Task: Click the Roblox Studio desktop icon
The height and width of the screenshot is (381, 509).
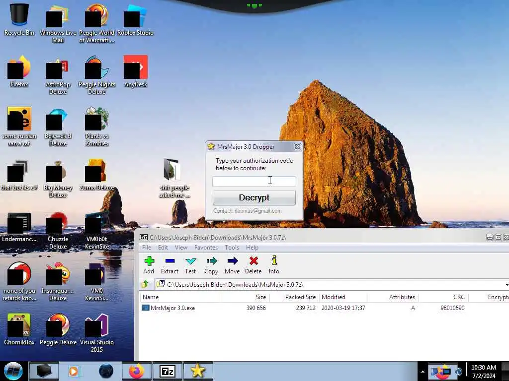Action: click(x=135, y=19)
